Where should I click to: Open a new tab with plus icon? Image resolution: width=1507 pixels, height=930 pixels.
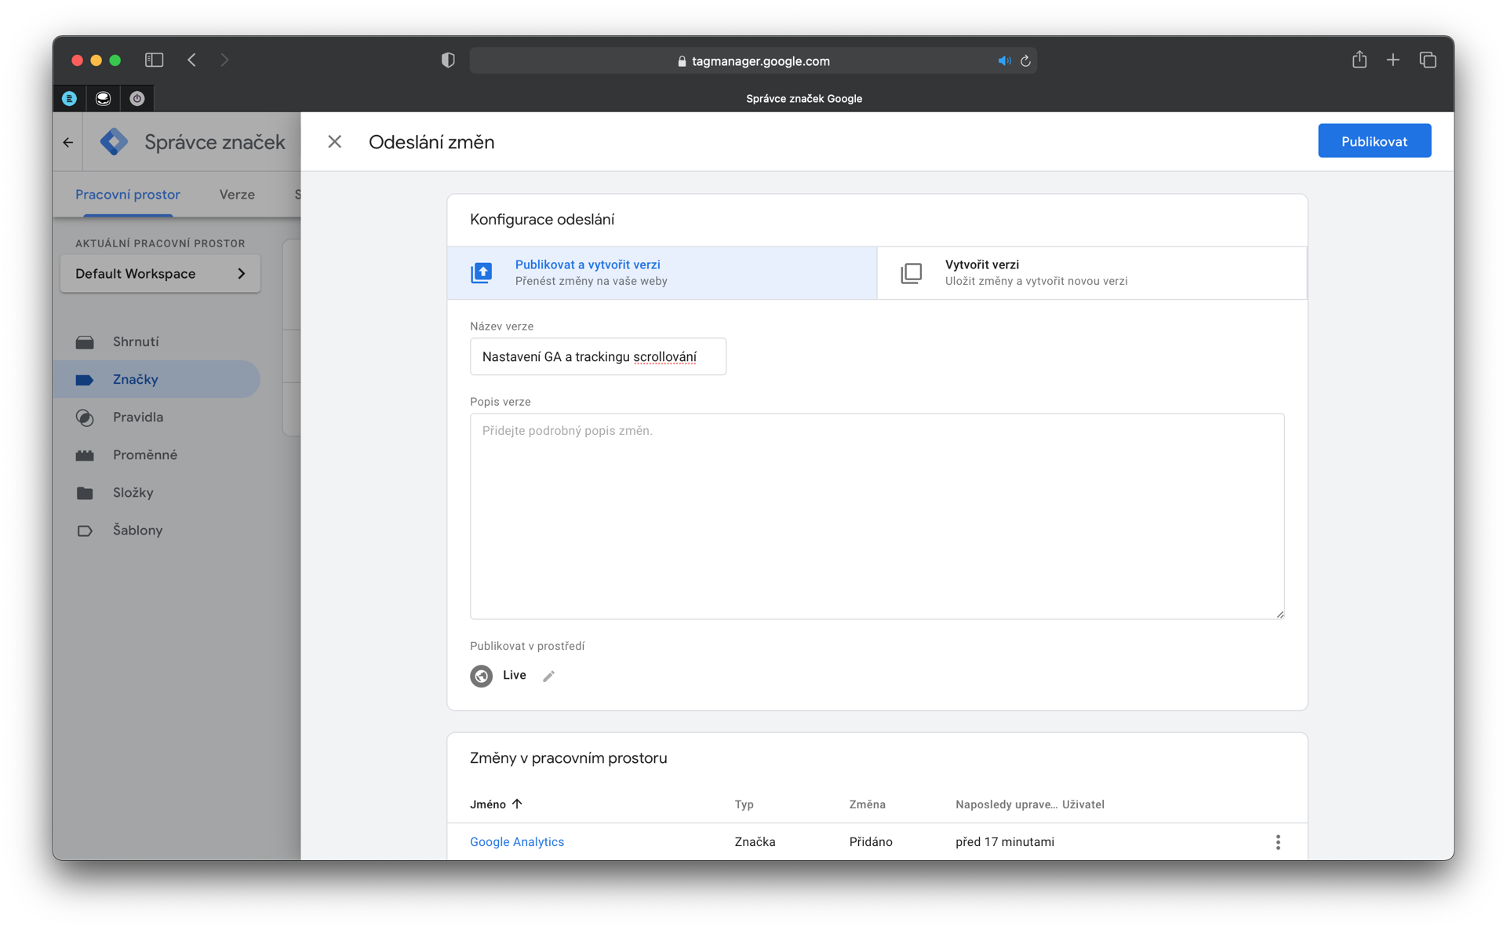pos(1392,60)
